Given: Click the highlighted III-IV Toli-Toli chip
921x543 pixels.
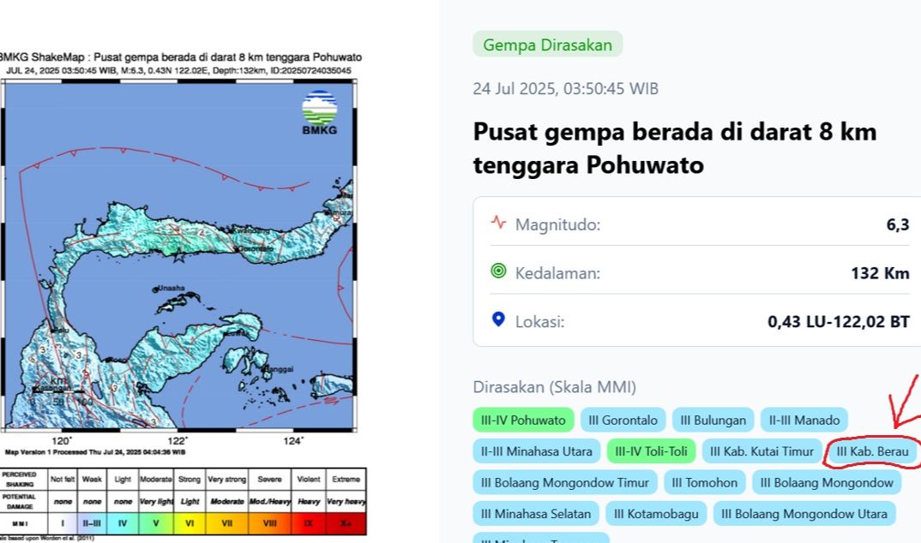Looking at the screenshot, I should 651,451.
